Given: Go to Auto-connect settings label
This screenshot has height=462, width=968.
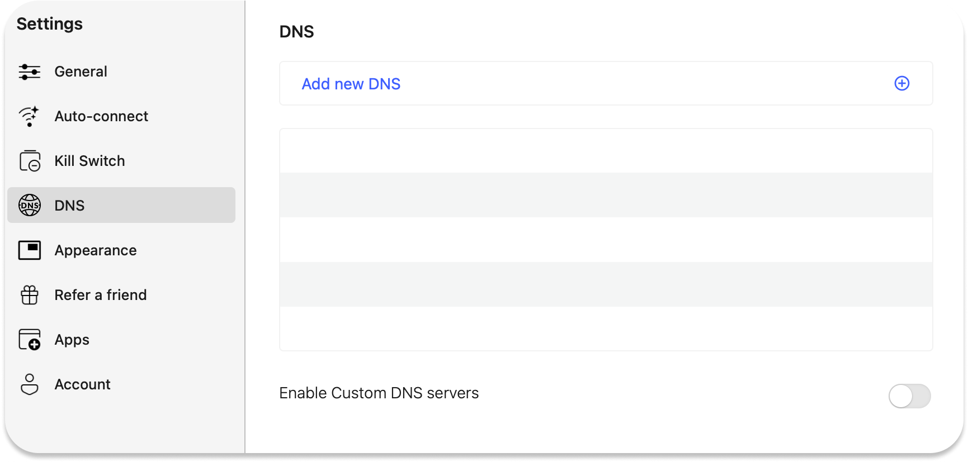Looking at the screenshot, I should coord(101,116).
